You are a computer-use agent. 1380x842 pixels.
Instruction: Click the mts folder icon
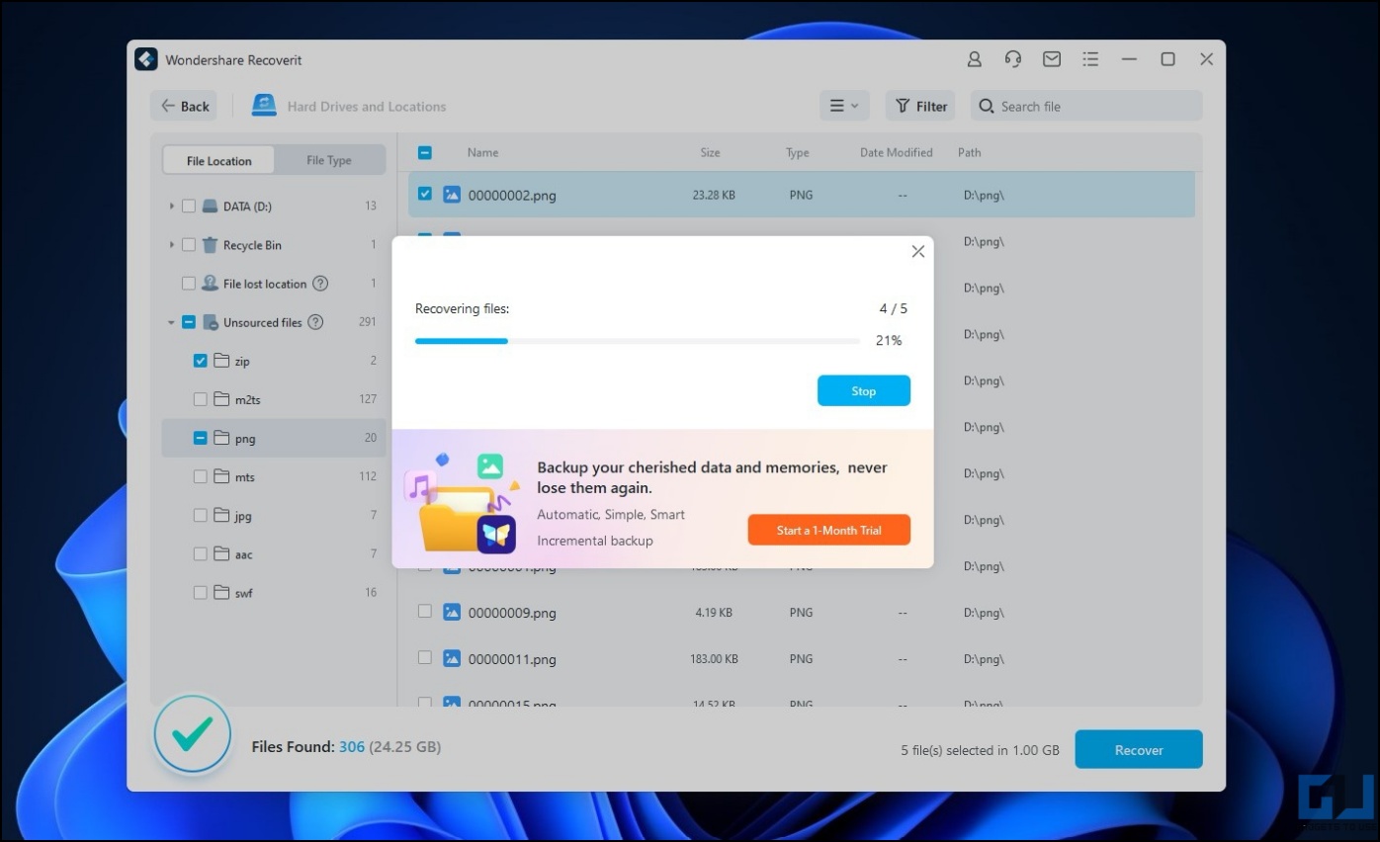(x=221, y=476)
